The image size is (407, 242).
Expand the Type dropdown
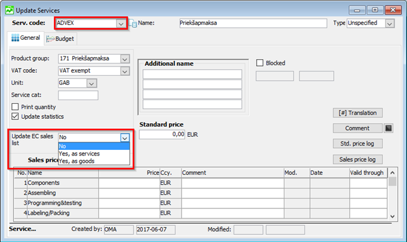390,24
